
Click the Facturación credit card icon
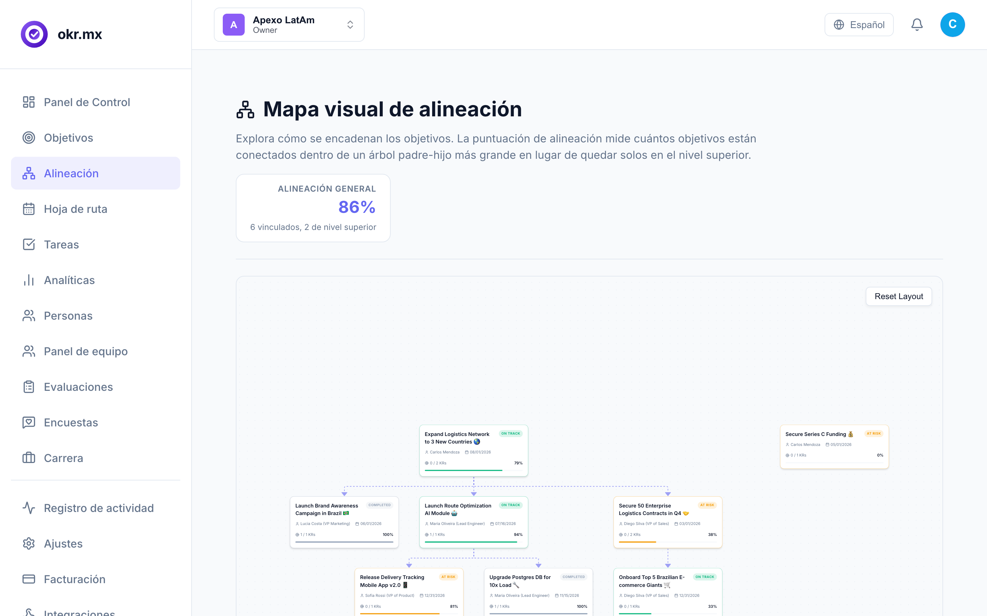tap(28, 579)
